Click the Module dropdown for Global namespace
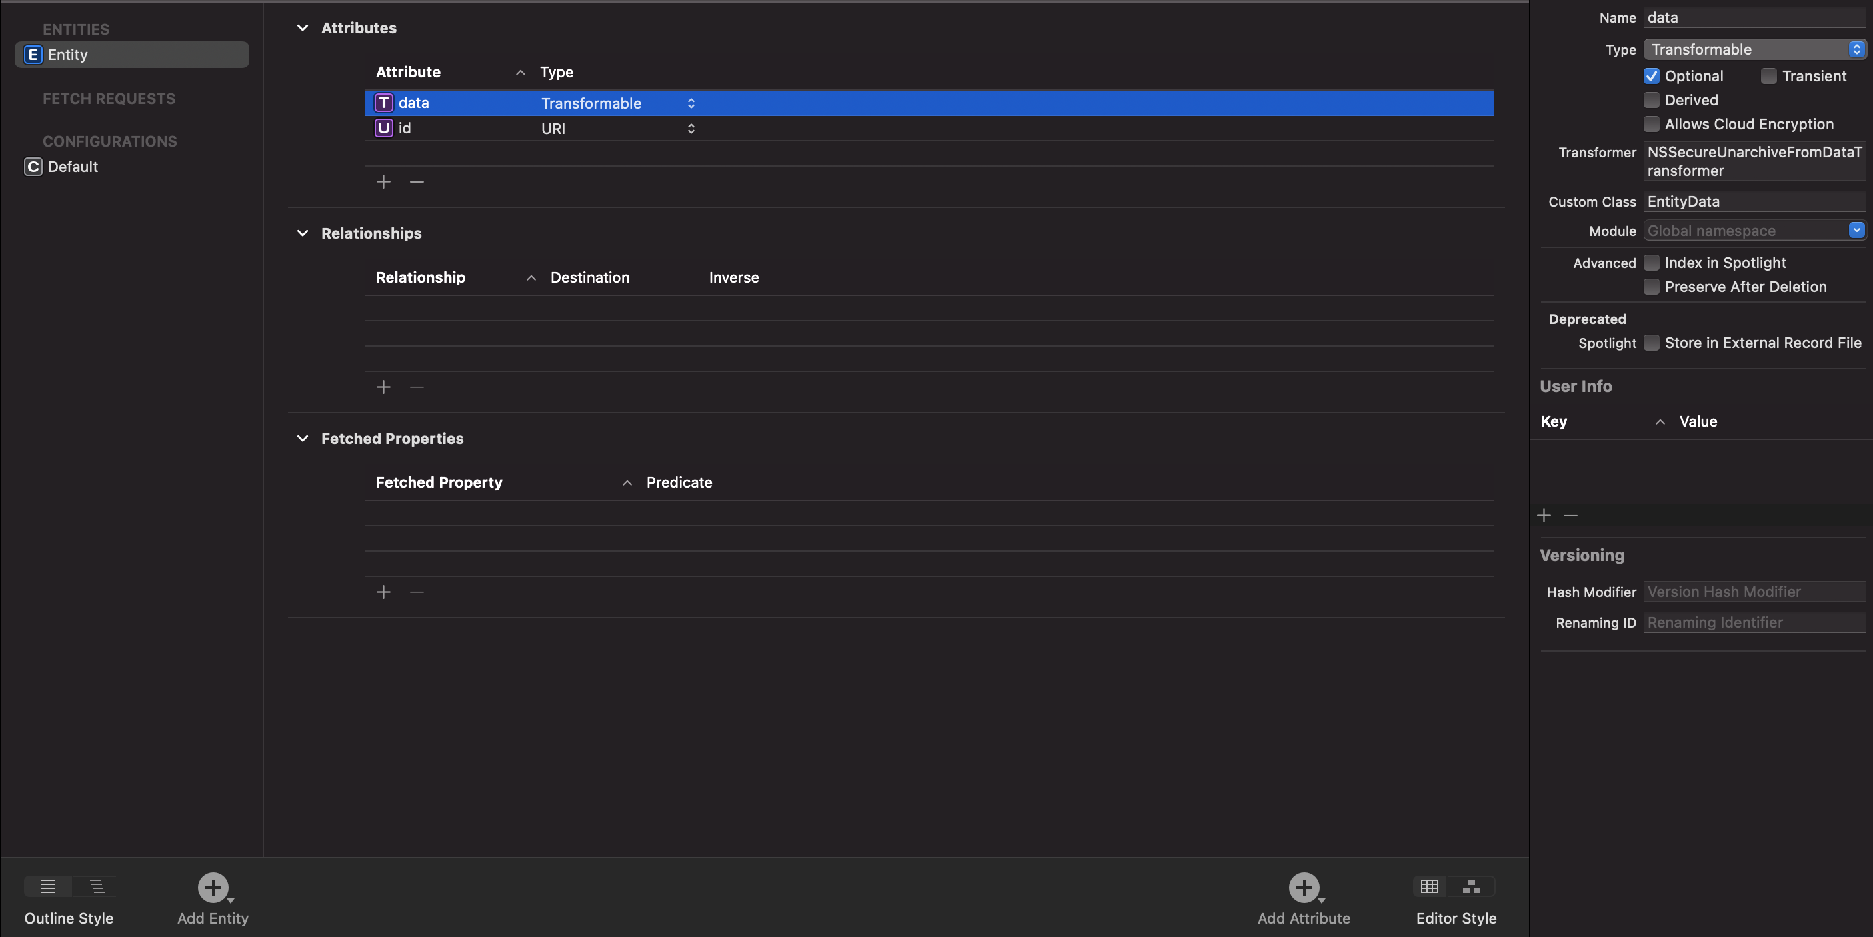This screenshot has width=1873, height=937. [1856, 231]
